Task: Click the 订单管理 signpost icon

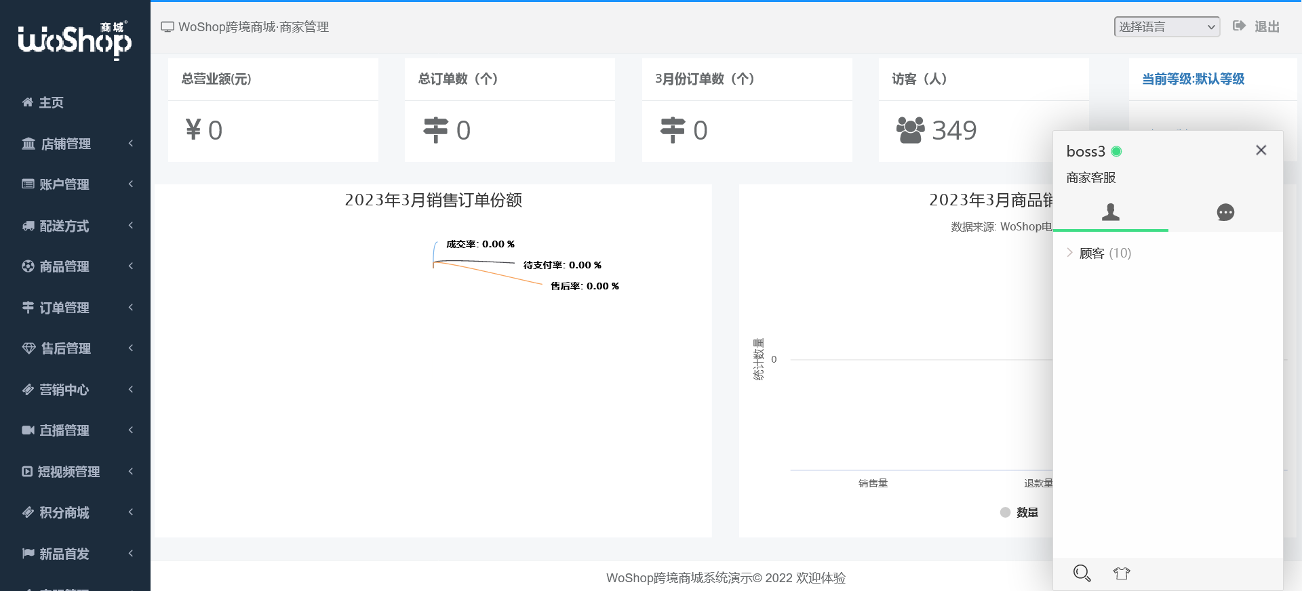Action: coord(28,308)
